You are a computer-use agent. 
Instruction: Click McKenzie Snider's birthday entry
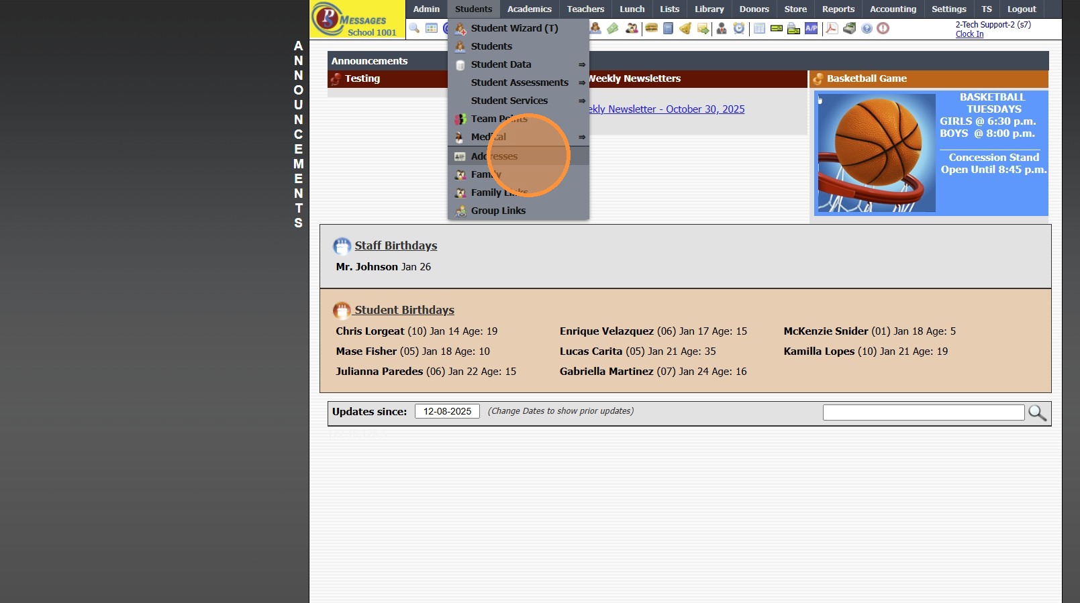click(870, 331)
